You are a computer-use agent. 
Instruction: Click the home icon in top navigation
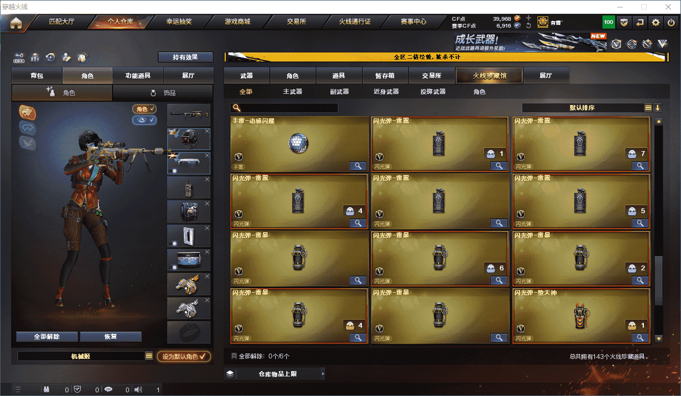(x=16, y=22)
